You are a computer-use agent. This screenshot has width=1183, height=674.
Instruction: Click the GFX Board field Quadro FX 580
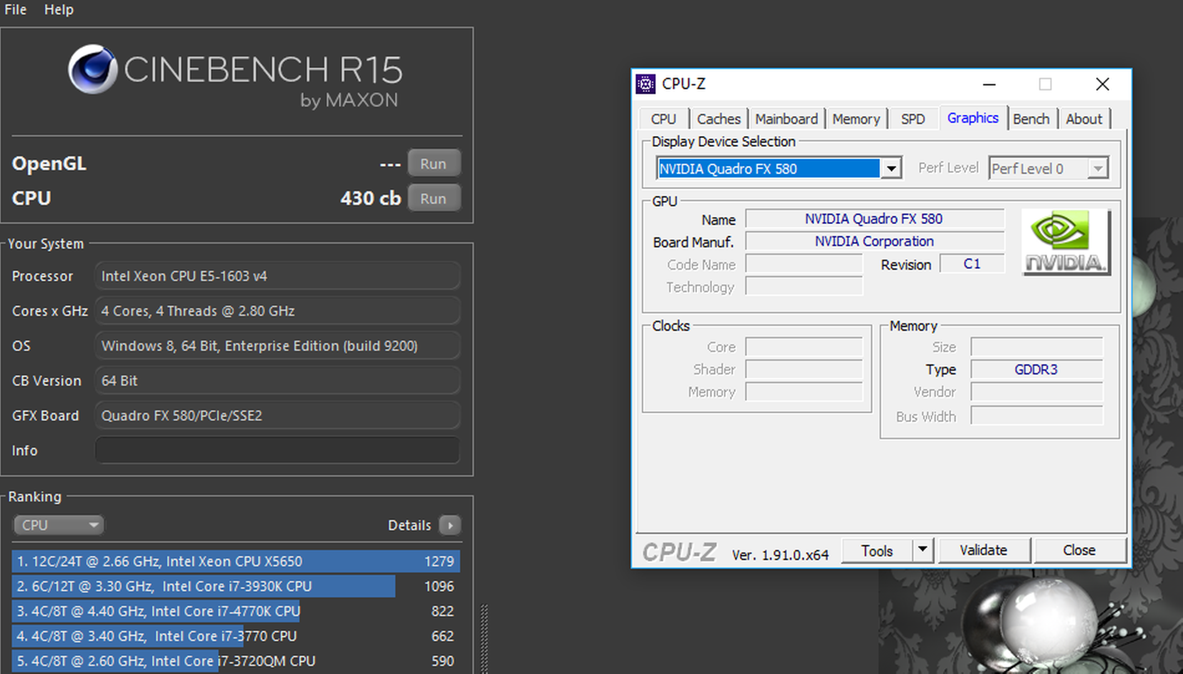(278, 416)
